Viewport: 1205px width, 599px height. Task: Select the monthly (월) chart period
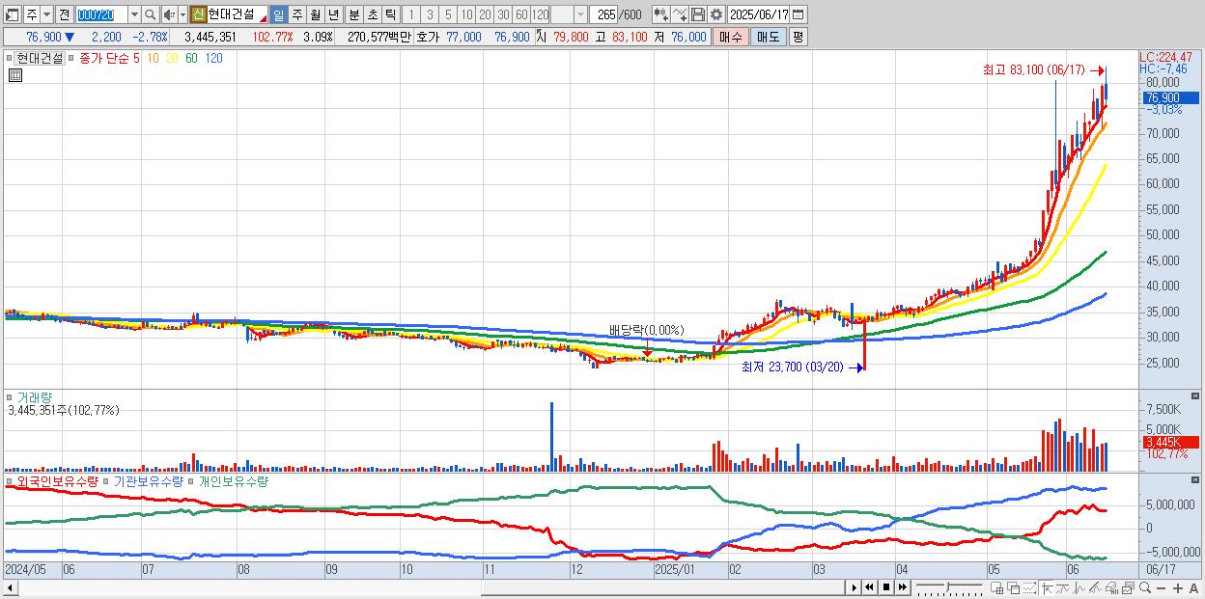point(316,14)
